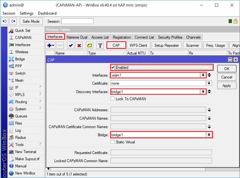Click Cancel in the CAP dialog
Viewport: 240px width, 178px height.
[x=227, y=77]
